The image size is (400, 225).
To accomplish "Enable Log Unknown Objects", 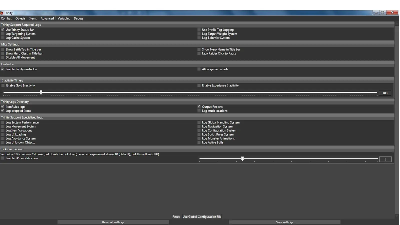I will [3, 142].
